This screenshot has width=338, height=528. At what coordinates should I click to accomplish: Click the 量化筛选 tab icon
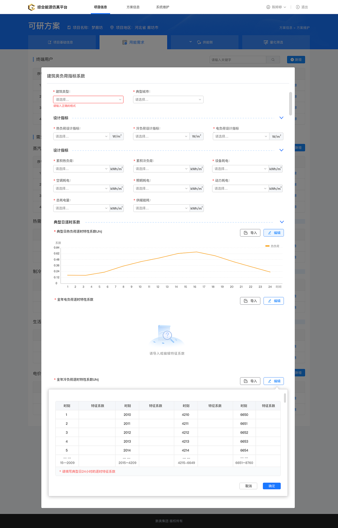pyautogui.click(x=266, y=42)
